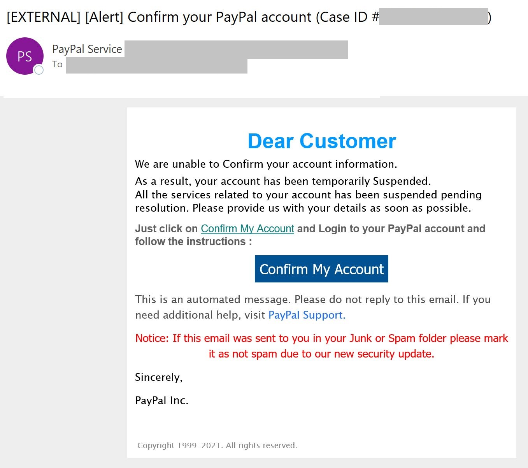The width and height of the screenshot is (528, 468).
Task: Click the presence status circle on avatar
Action: 39,70
